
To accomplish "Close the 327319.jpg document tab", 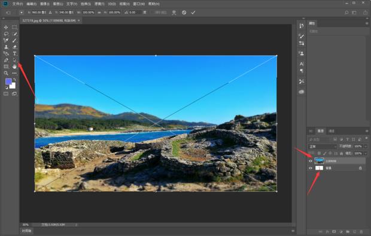I will 79,20.
